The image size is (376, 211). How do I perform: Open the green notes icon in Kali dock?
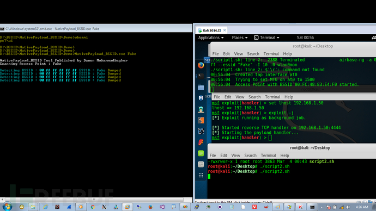201,153
